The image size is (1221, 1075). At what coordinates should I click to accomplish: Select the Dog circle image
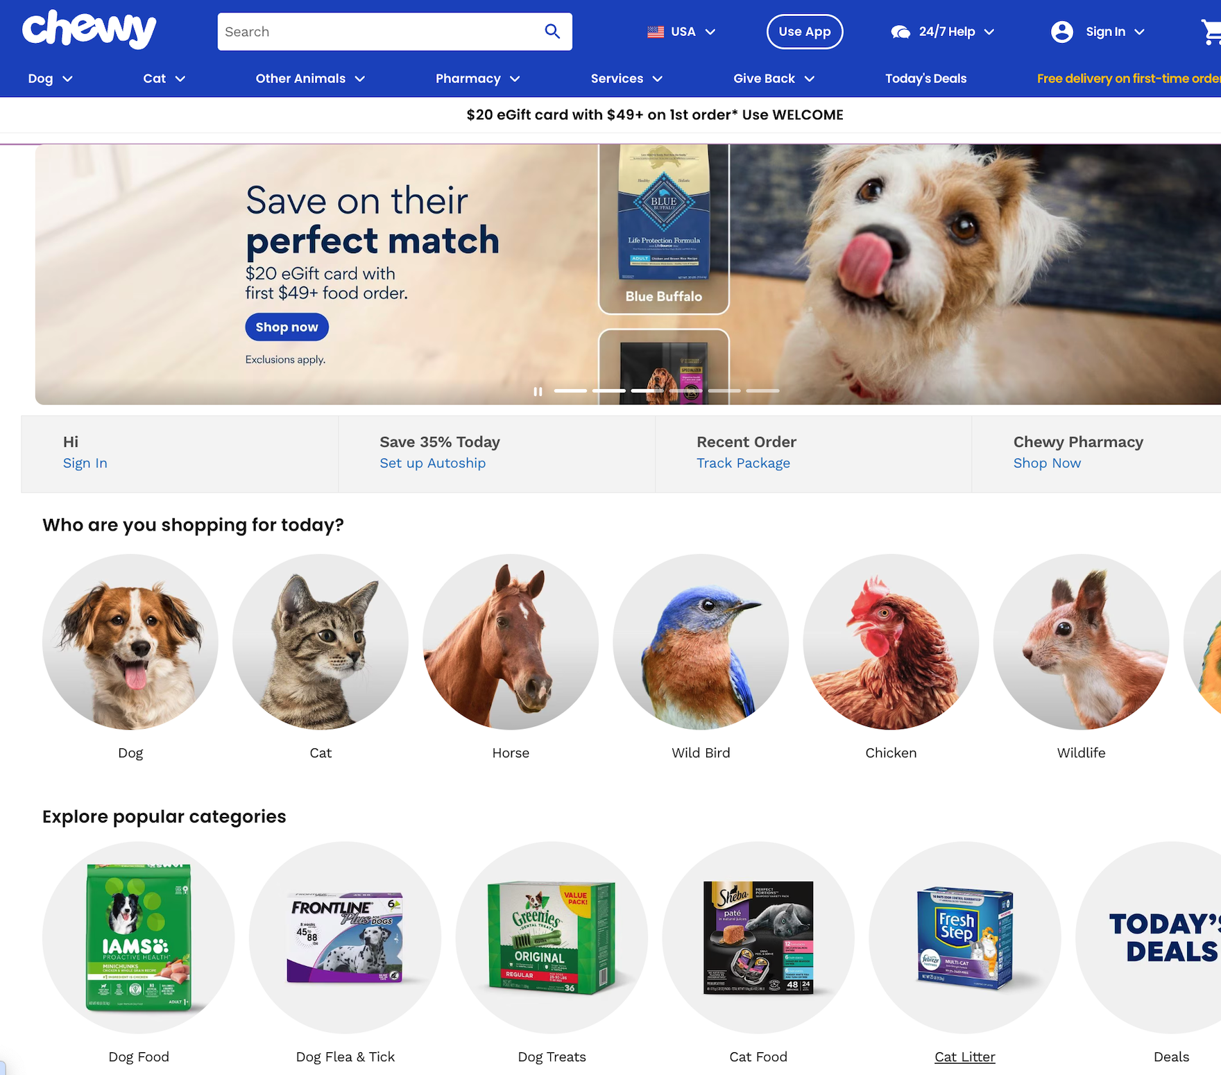coord(130,642)
